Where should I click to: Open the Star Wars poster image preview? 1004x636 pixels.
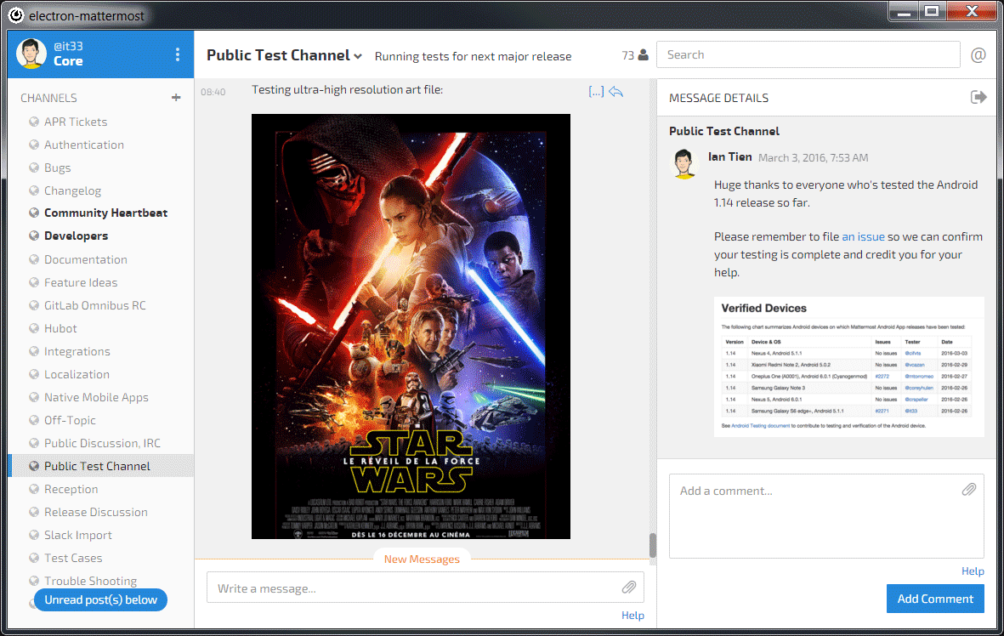coord(411,326)
